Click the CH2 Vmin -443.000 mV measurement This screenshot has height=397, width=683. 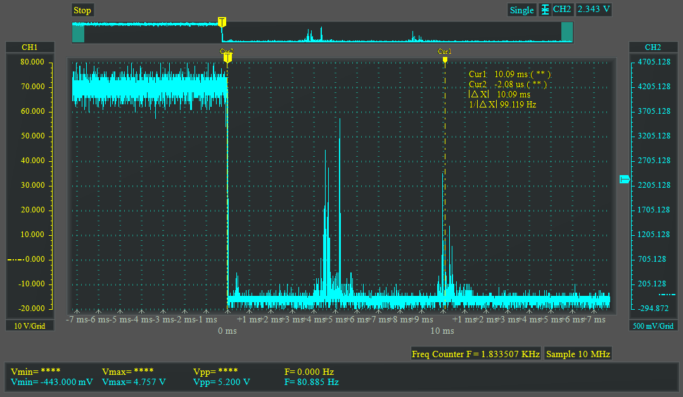[52, 382]
